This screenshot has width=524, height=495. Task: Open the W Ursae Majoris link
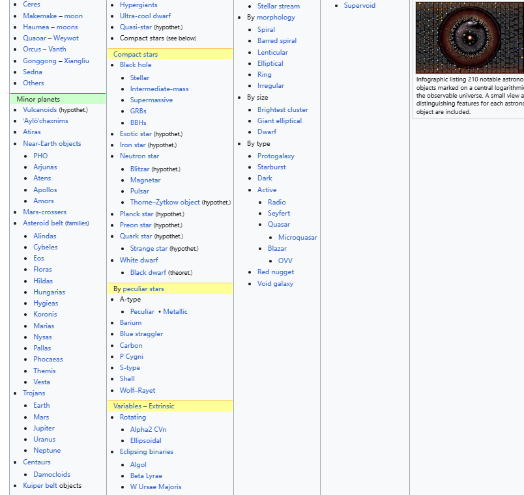[156, 487]
